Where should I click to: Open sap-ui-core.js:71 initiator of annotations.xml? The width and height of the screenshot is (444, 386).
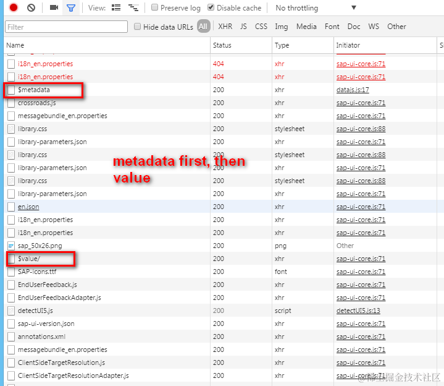click(x=361, y=337)
